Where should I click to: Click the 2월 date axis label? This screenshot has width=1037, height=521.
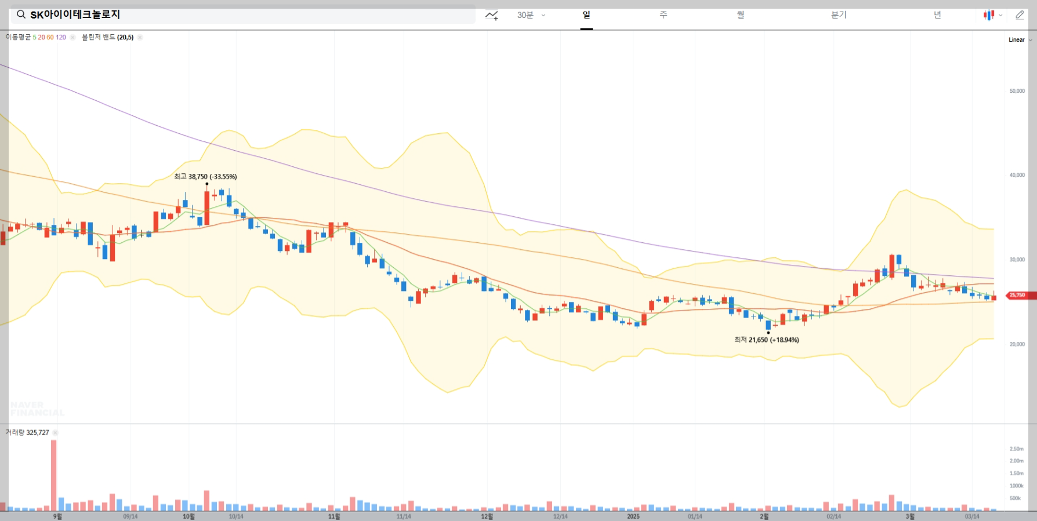[764, 516]
